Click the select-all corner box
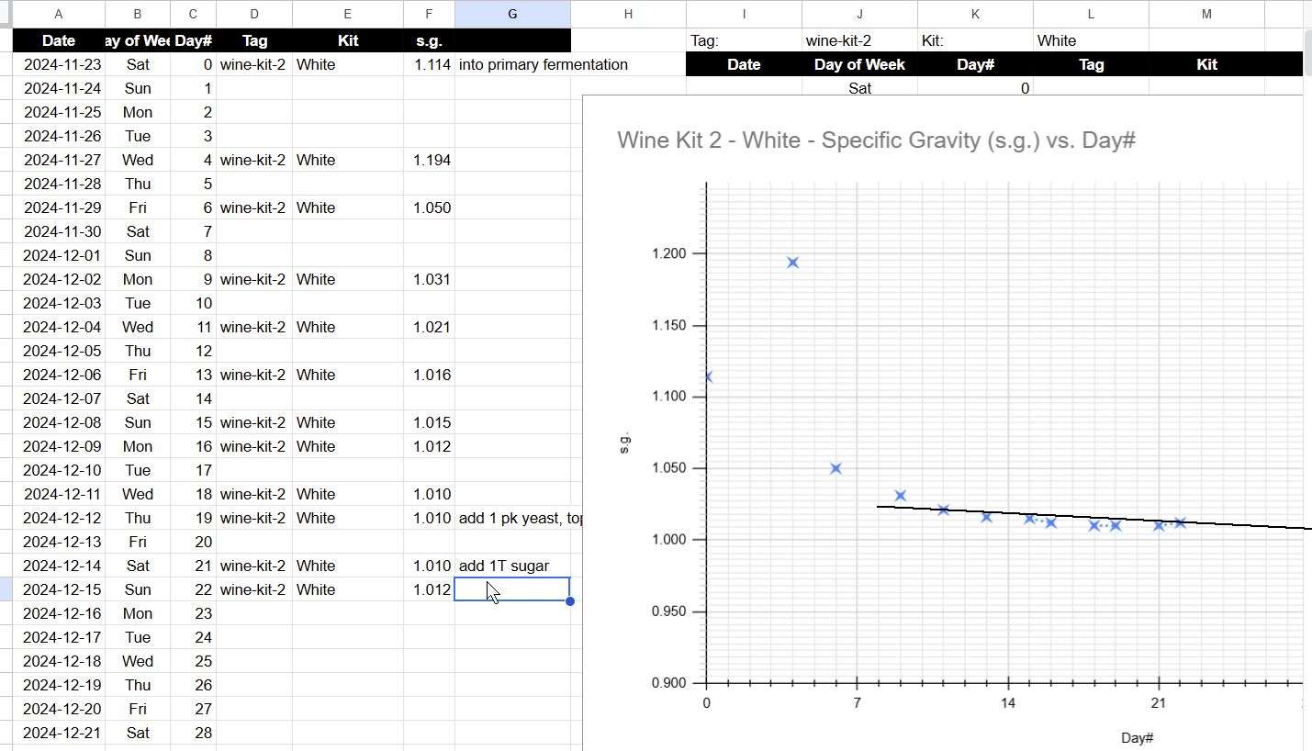The height and width of the screenshot is (751, 1312). (6, 14)
